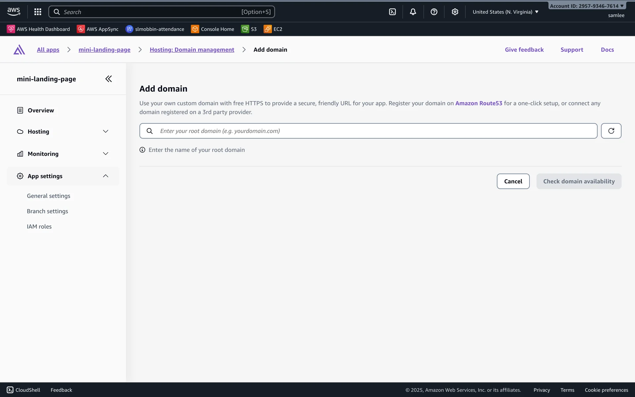Expand the Hosting sidebar section

tap(63, 132)
